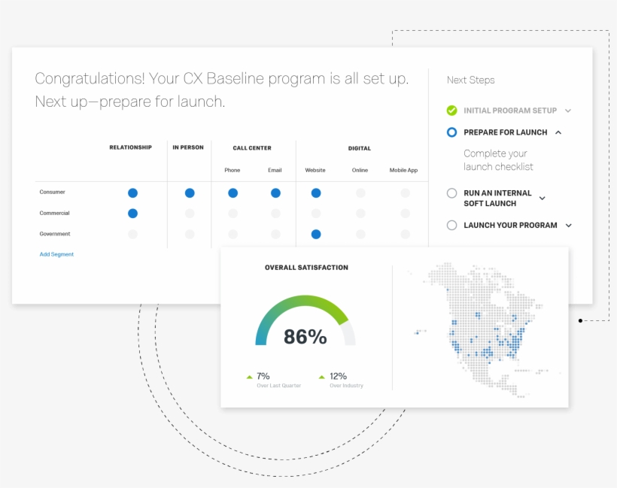The width and height of the screenshot is (617, 488).
Task: Enable the Consumer Mobile App dot
Action: 405,193
